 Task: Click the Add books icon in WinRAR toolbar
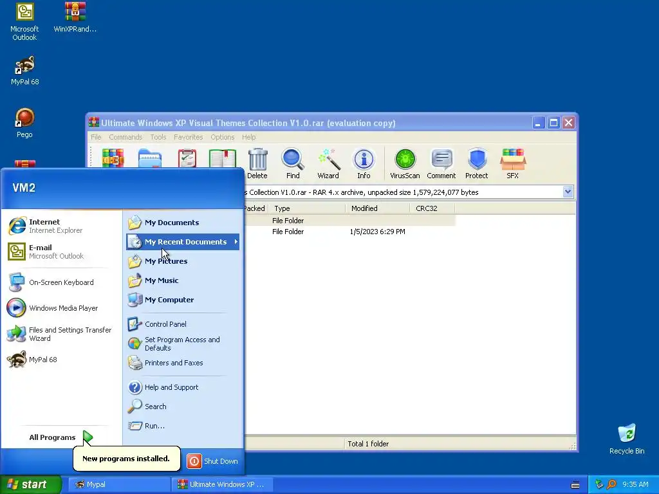(x=113, y=158)
